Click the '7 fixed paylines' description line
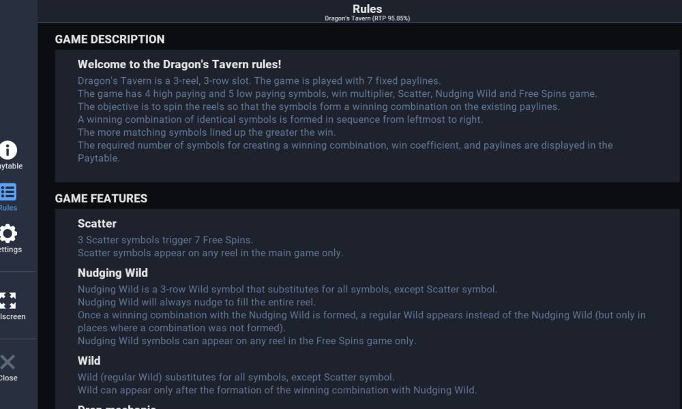Image resolution: width=682 pixels, height=409 pixels. point(259,80)
